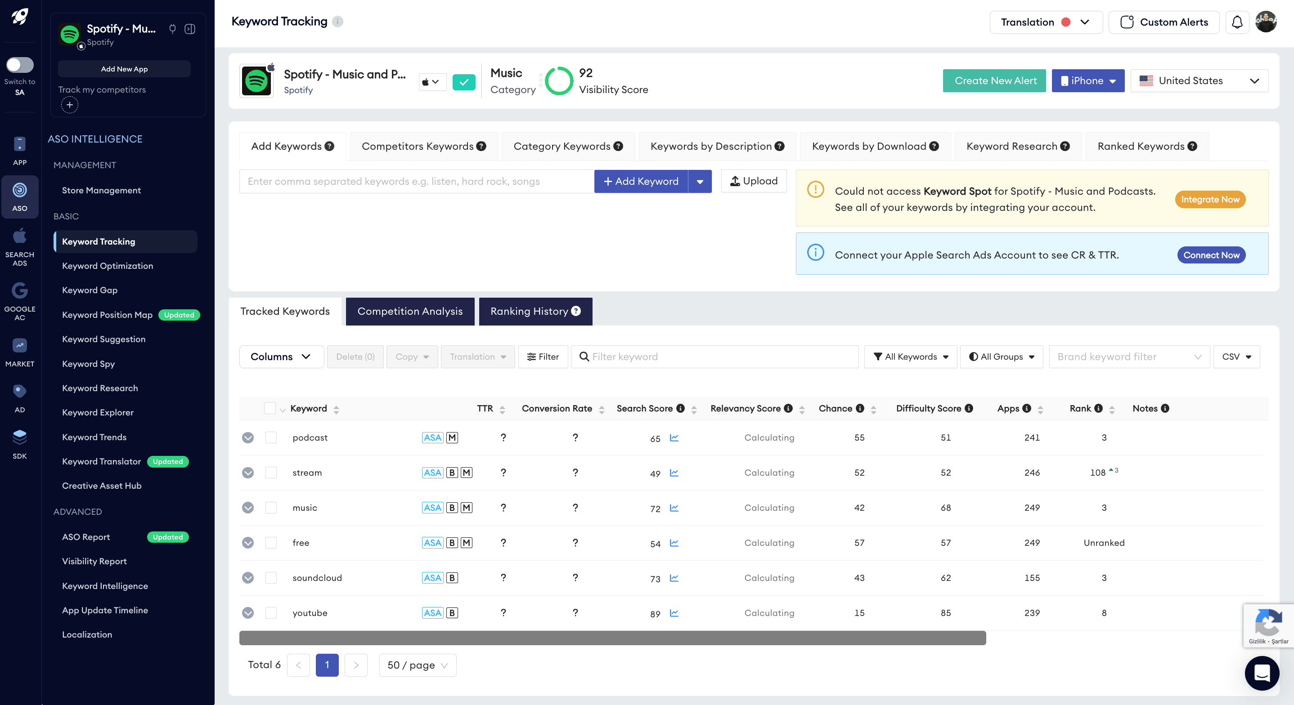
Task: Open the Competitors Keywords tab
Action: [423, 146]
